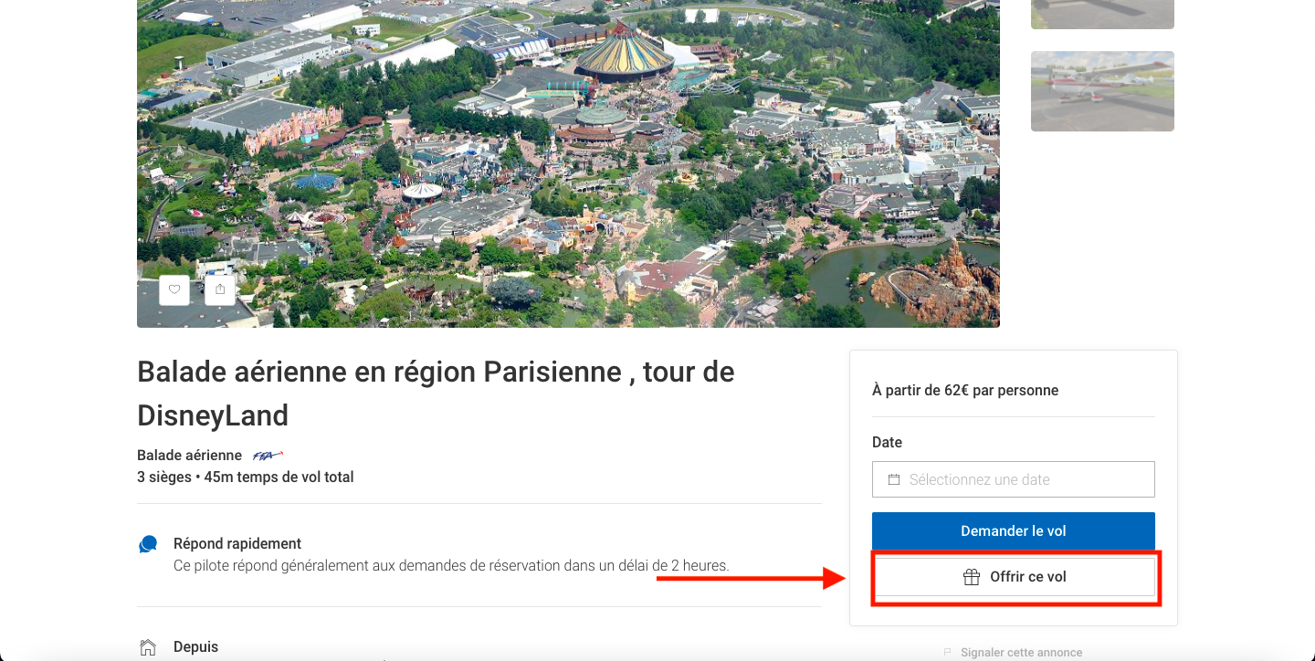Click the Date label
This screenshot has height=661, width=1315.
point(887,442)
